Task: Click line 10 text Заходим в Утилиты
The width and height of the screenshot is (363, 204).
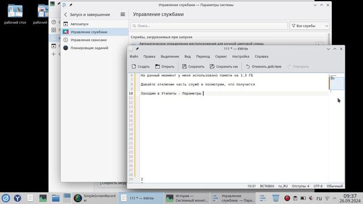Action: pyautogui.click(x=171, y=93)
